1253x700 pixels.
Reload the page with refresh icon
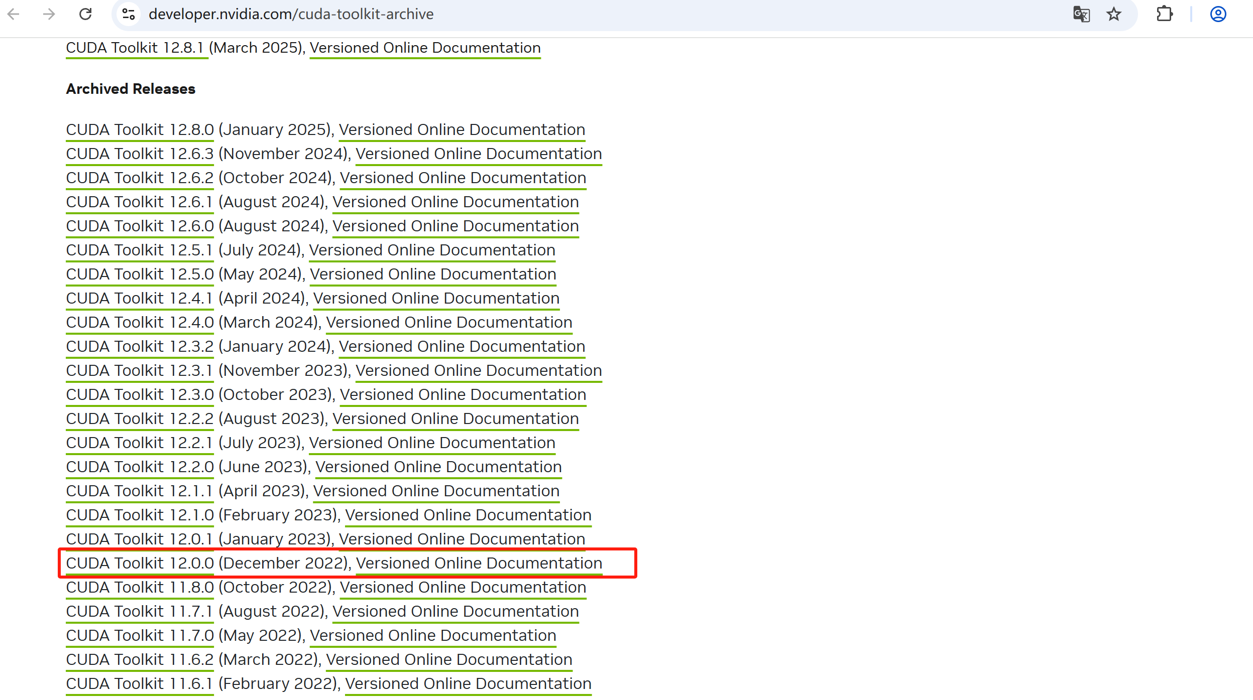pos(85,14)
